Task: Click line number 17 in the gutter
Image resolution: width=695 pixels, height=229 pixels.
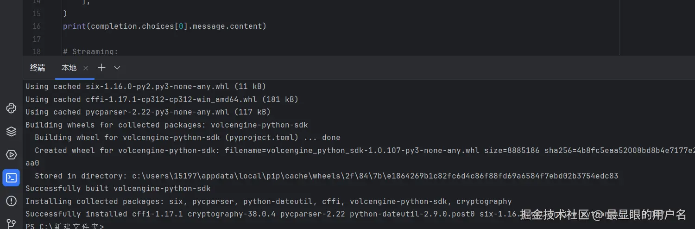Action: coord(36,39)
